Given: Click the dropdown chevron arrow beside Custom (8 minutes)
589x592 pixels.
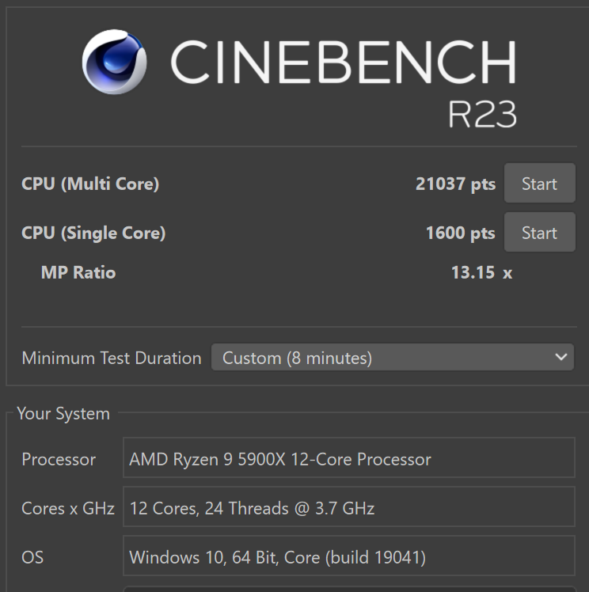Looking at the screenshot, I should (x=561, y=357).
